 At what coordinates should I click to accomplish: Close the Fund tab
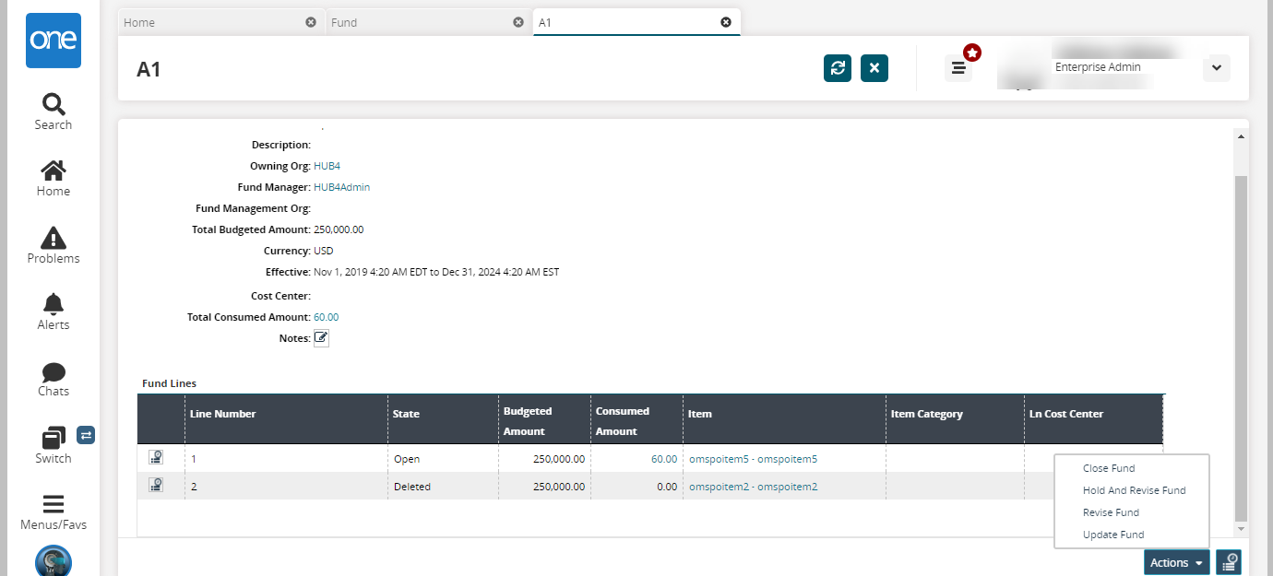518,22
